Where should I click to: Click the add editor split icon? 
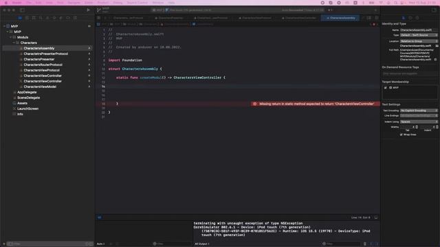tap(377, 18)
